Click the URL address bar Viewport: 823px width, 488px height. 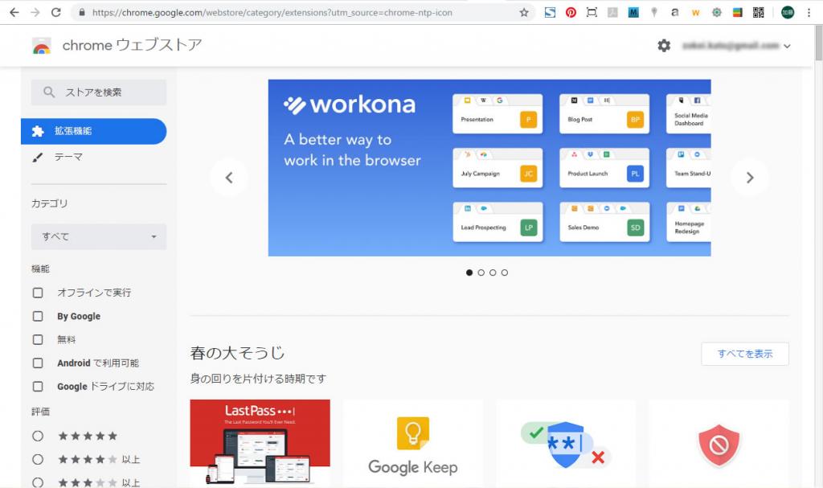pyautogui.click(x=302, y=13)
